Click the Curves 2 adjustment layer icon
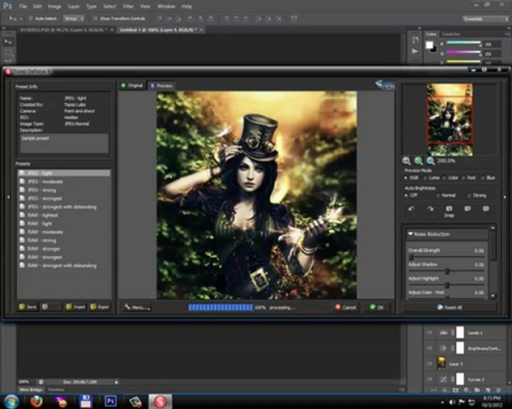 [443, 379]
